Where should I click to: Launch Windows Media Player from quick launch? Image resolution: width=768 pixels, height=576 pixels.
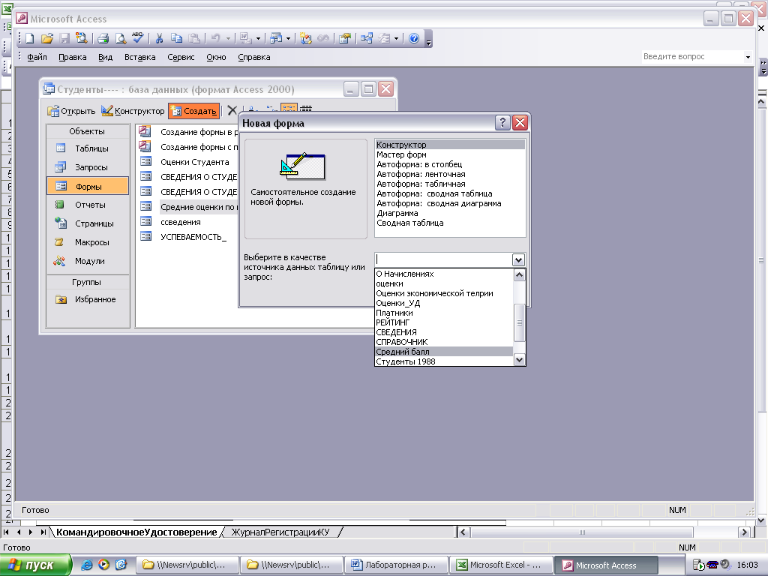[103, 565]
